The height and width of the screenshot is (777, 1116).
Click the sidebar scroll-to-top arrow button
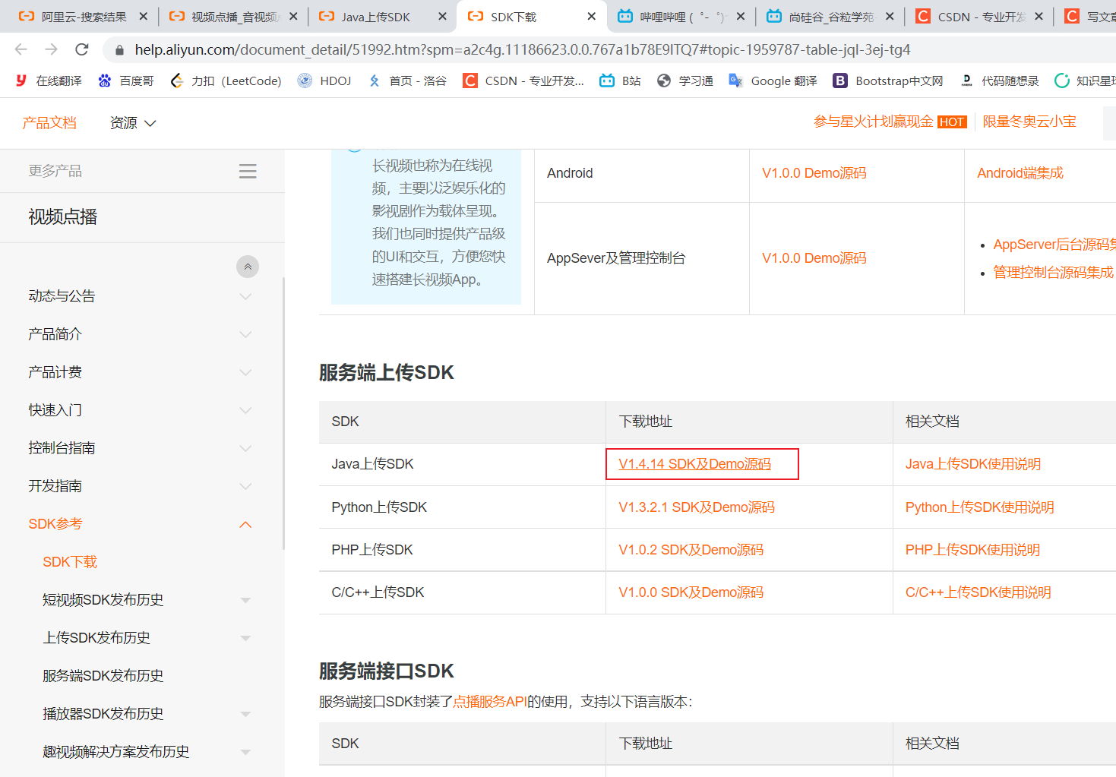248,267
